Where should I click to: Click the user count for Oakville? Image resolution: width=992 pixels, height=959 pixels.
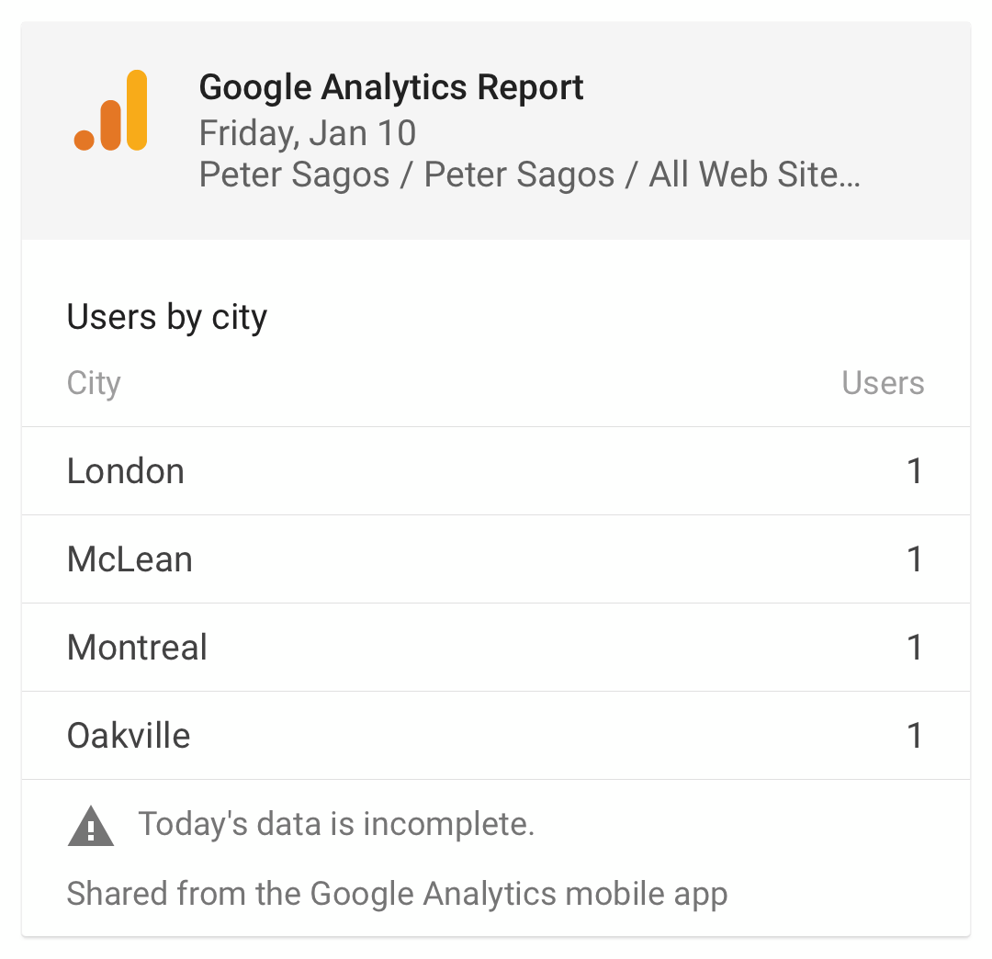[x=915, y=736]
